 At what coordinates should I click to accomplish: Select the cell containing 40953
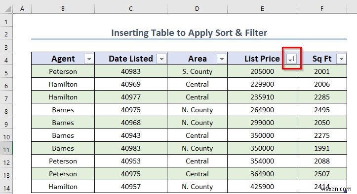pos(131,161)
